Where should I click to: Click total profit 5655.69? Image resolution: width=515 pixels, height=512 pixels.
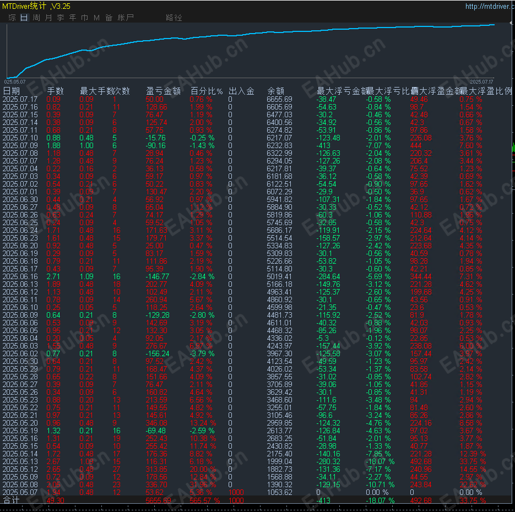point(159,500)
